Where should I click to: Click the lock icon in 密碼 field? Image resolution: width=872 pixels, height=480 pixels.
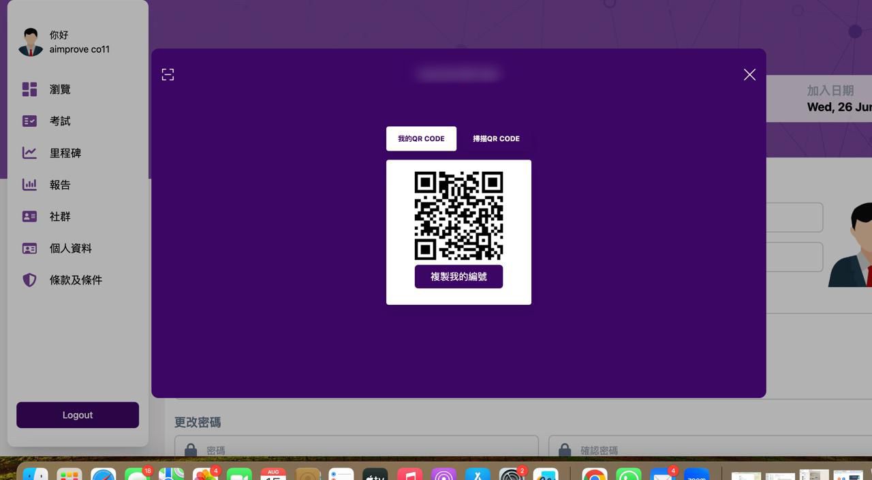tap(191, 450)
